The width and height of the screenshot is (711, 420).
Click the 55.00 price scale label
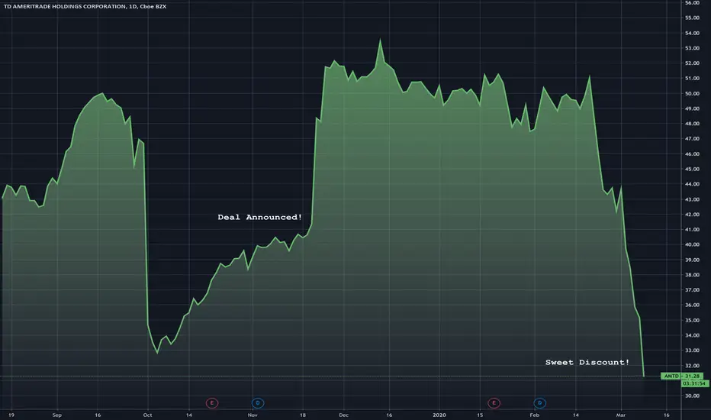click(x=692, y=18)
